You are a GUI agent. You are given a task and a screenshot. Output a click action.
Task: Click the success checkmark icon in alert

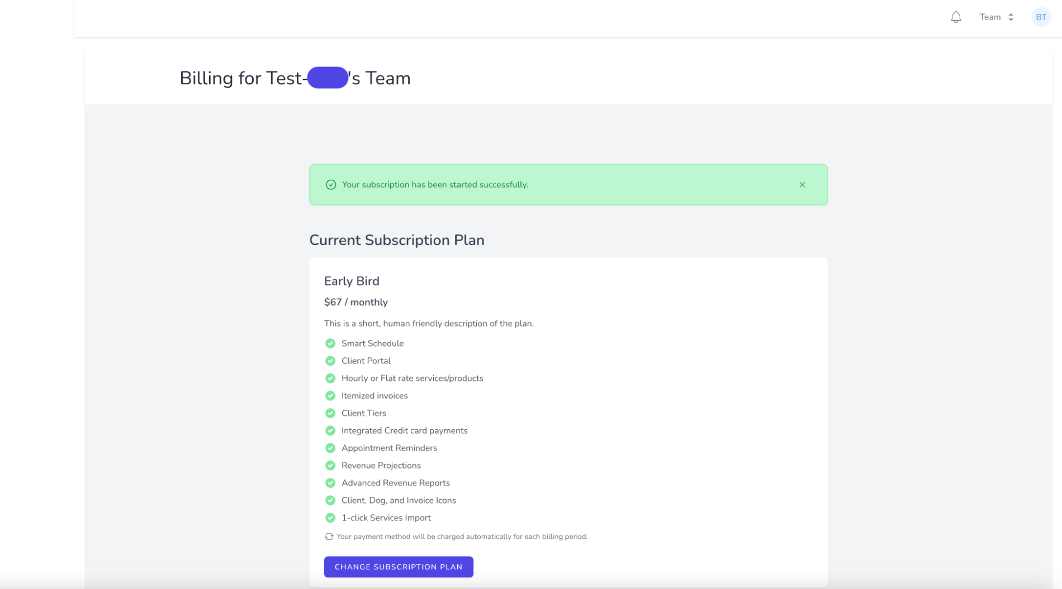click(331, 185)
